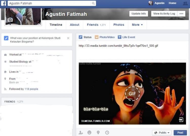Viewport: 190px width, 136px height.
Task: Click the GIF play overlay
Action: (x=132, y=93)
